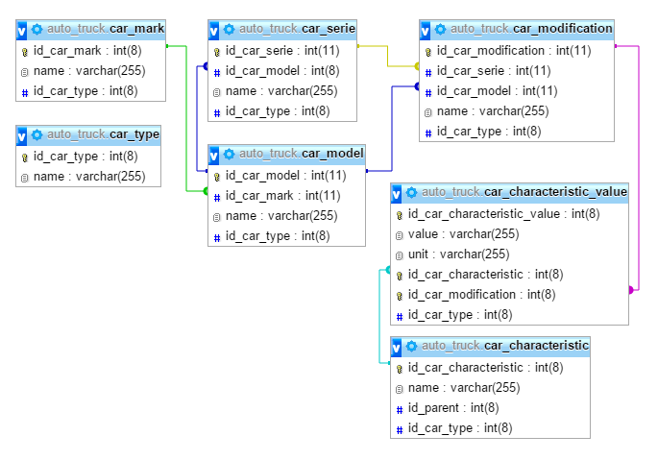
Task: Click text-type icon beside unit : varchar(255)
Action: click(x=399, y=255)
